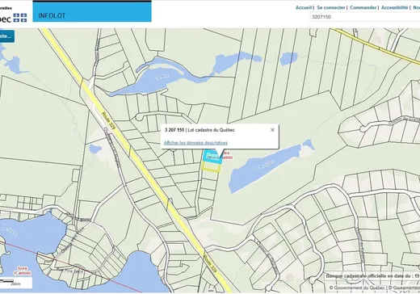Click the Gouvernement du Québec copyright text
420x294 pixels.
[x=358, y=288]
